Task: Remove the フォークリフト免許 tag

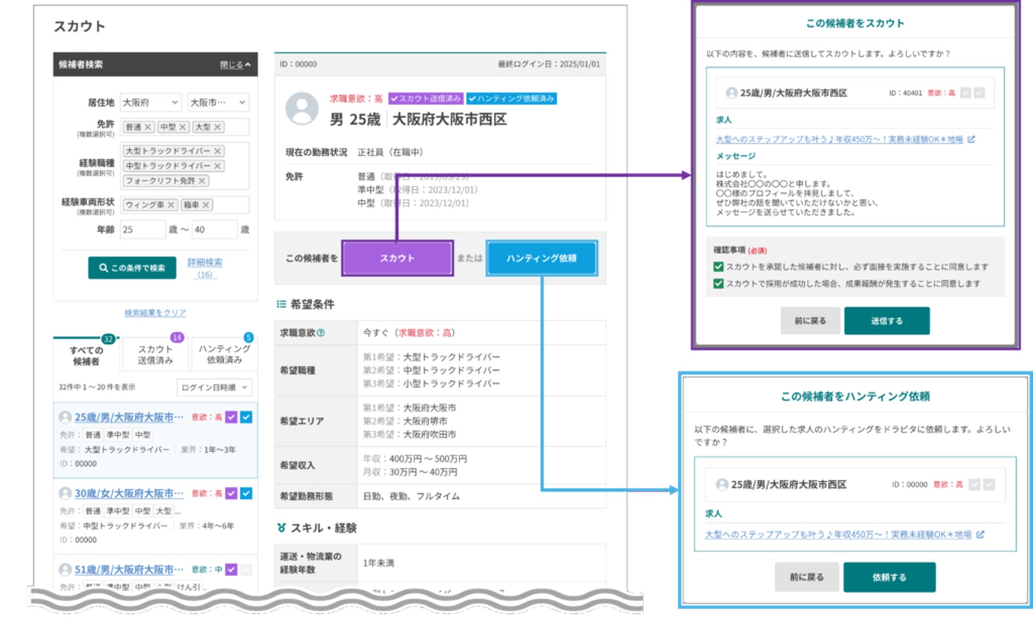Action: 202,181
